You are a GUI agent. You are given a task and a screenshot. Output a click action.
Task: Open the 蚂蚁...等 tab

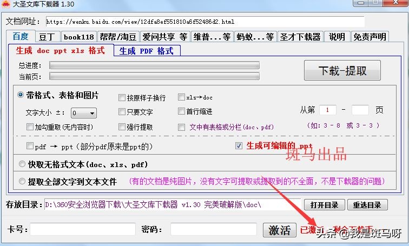[x=255, y=37]
